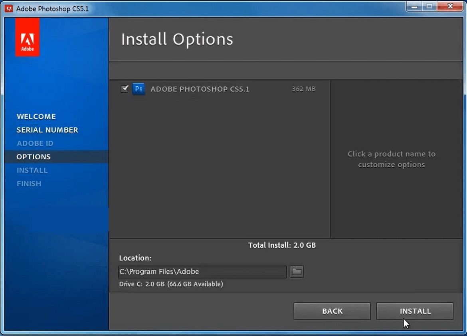Click the blue Ps product icon

coord(139,89)
